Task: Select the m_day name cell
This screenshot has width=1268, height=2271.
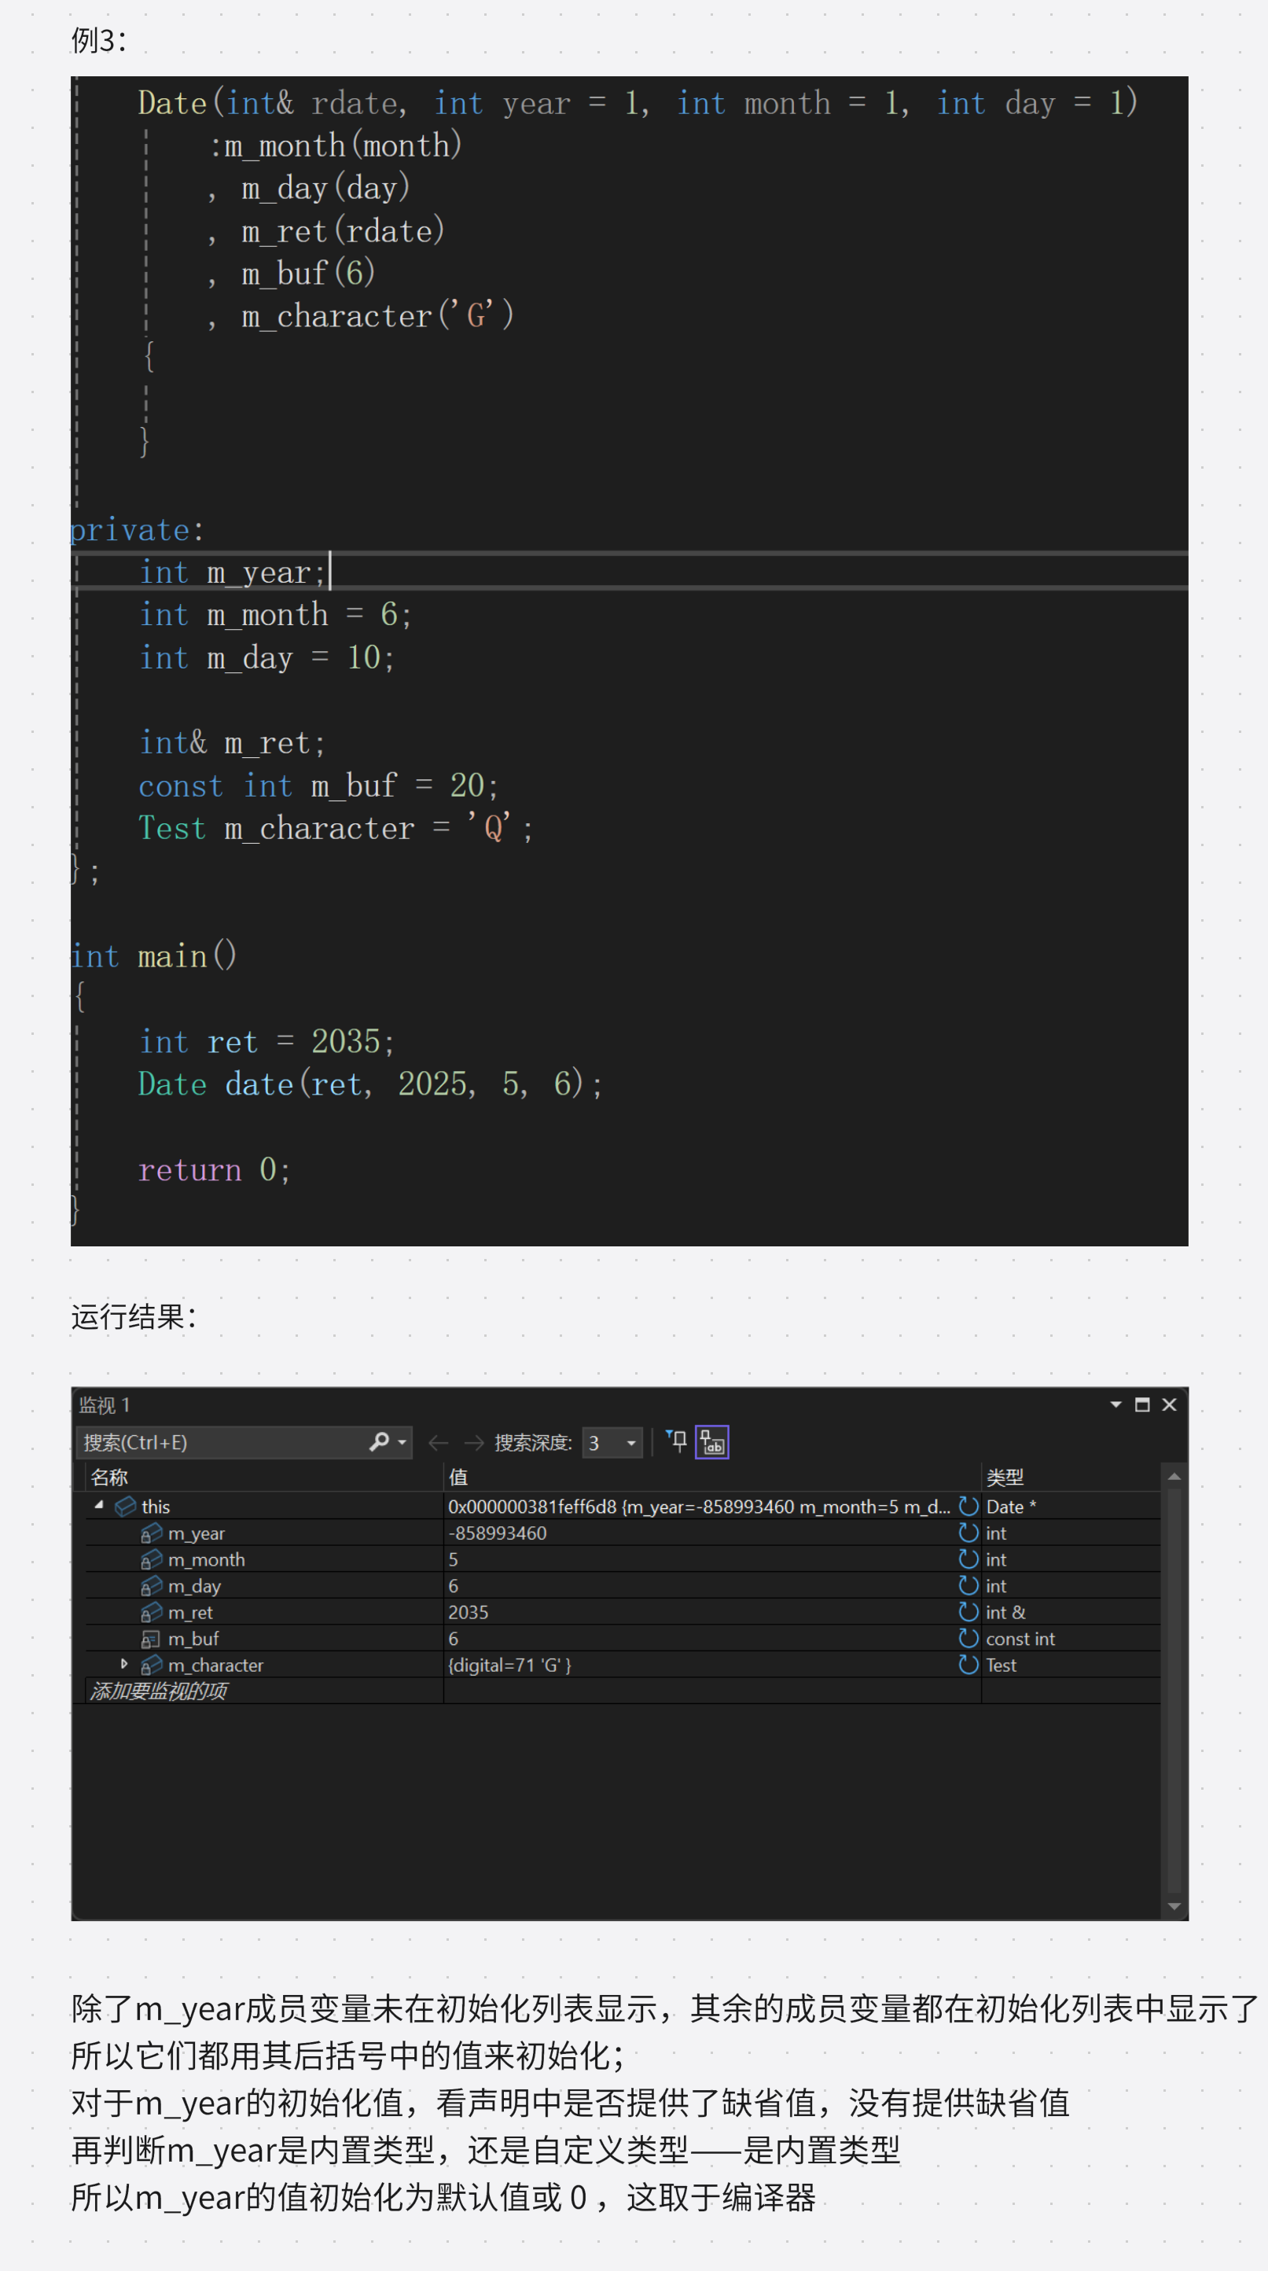Action: tap(194, 1586)
